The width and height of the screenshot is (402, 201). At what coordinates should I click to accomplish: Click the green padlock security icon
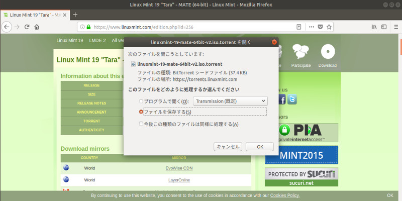tap(89, 27)
